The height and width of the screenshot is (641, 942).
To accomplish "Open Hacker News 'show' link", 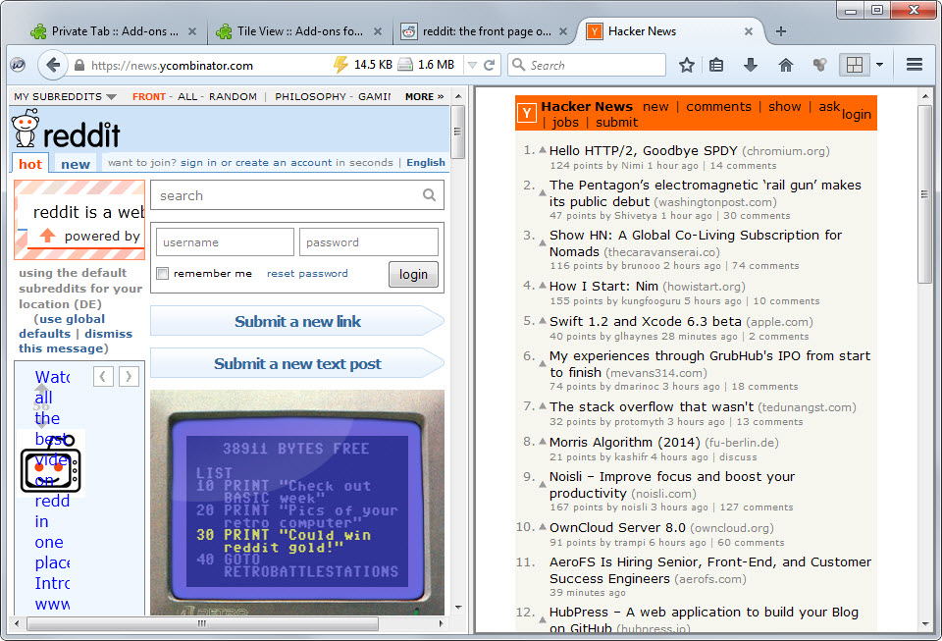I will pos(785,106).
